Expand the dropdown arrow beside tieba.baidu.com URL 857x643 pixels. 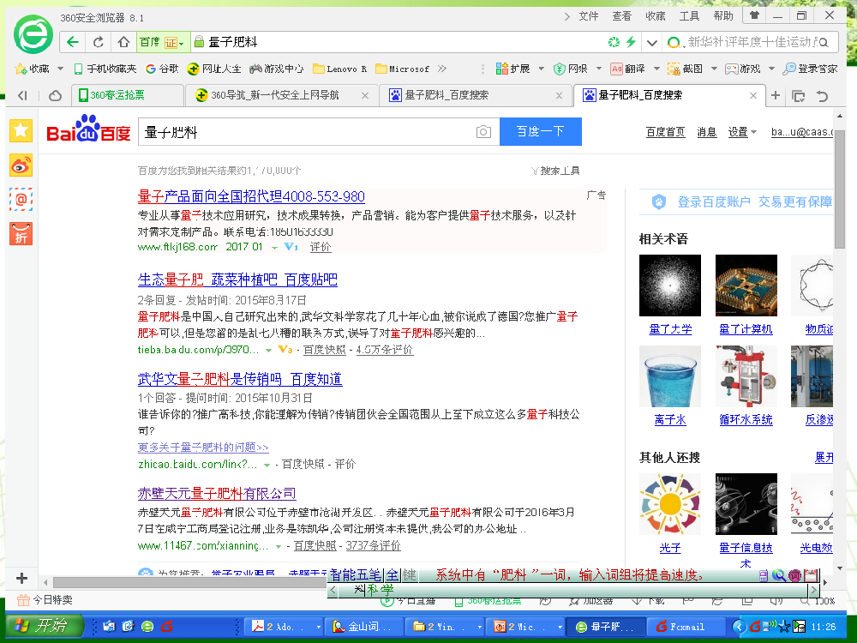click(268, 350)
